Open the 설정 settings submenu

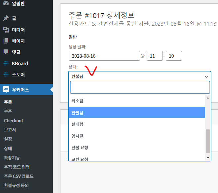8,139
